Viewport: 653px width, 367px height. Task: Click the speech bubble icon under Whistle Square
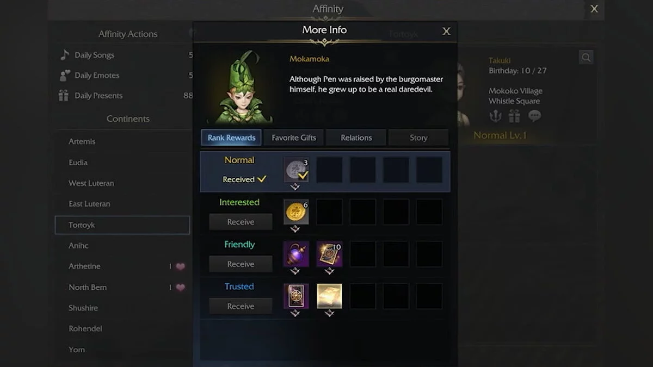click(534, 116)
